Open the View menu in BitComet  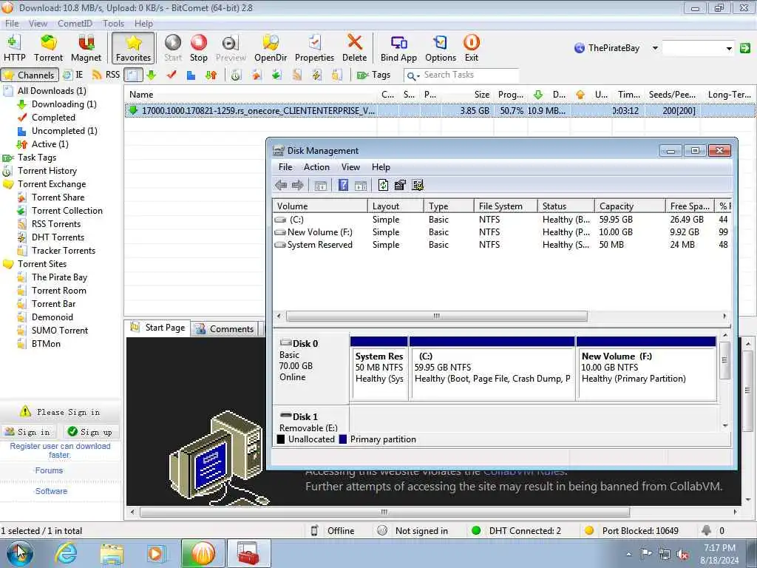click(38, 23)
